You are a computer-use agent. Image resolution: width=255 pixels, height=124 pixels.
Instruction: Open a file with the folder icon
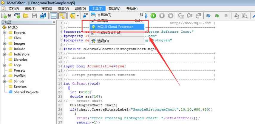(x=26, y=16)
